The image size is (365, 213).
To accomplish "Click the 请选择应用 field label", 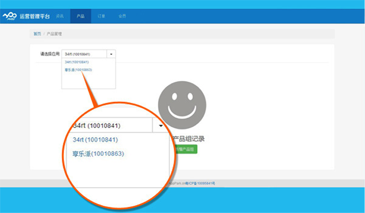I will coord(50,54).
